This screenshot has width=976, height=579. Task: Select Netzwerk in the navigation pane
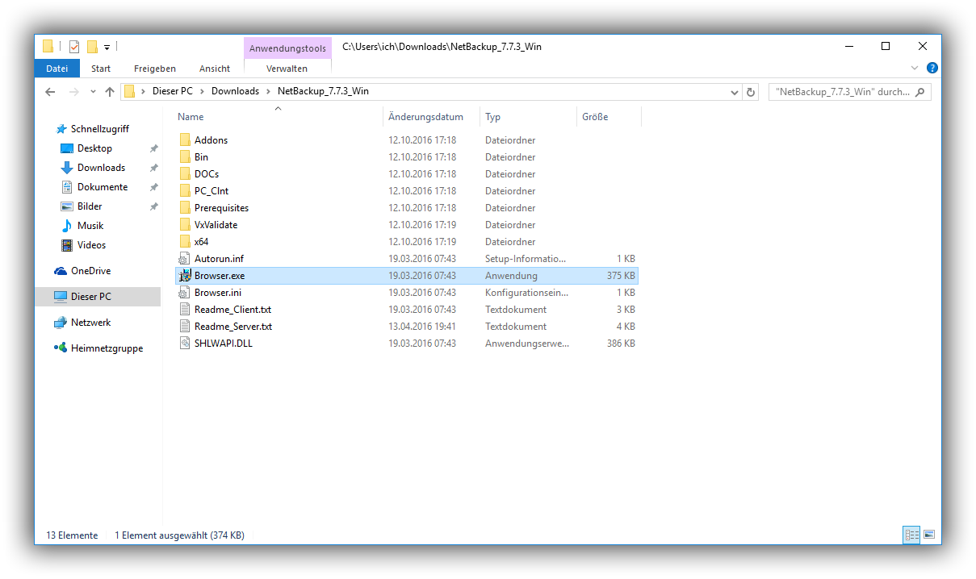click(x=90, y=323)
